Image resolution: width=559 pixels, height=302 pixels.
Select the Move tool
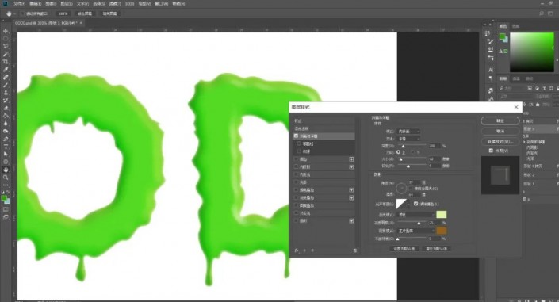coord(6,31)
